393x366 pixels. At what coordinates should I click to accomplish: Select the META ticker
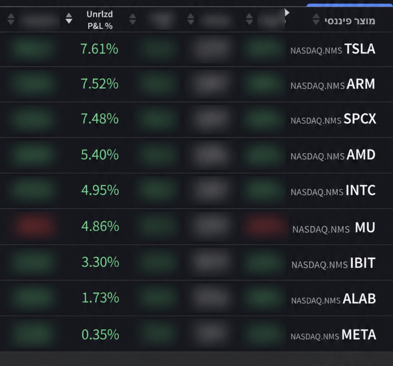pos(359,334)
